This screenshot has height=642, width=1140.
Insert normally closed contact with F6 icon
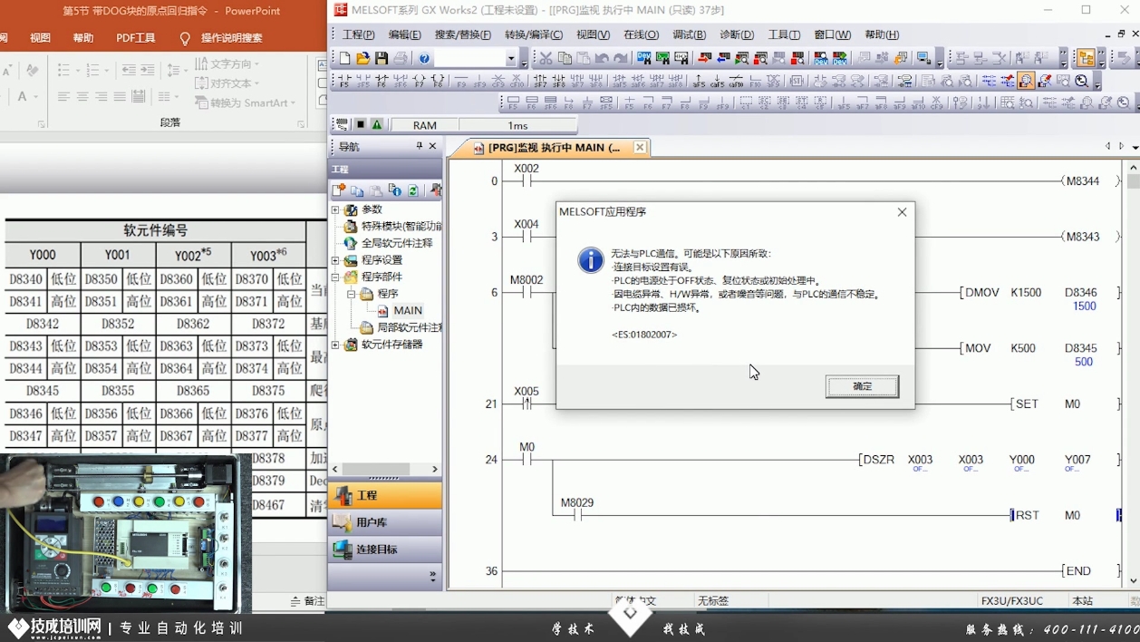pos(382,81)
